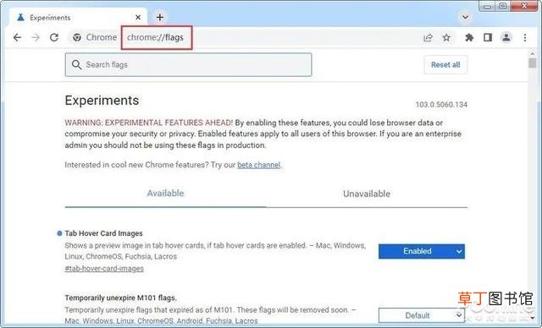Toggle the side panel icon
This screenshot has height=328, width=542.
point(488,37)
